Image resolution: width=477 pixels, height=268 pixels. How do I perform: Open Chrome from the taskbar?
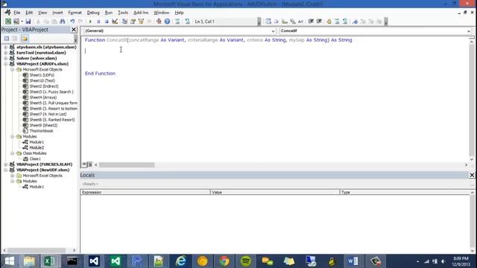(x=224, y=261)
